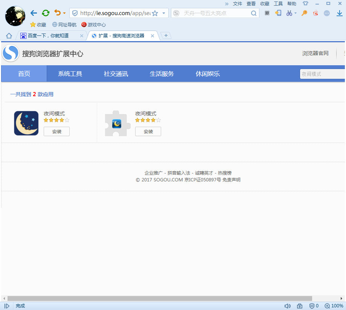Bookmark this page with the star icon
346x310 pixels.
click(x=155, y=13)
